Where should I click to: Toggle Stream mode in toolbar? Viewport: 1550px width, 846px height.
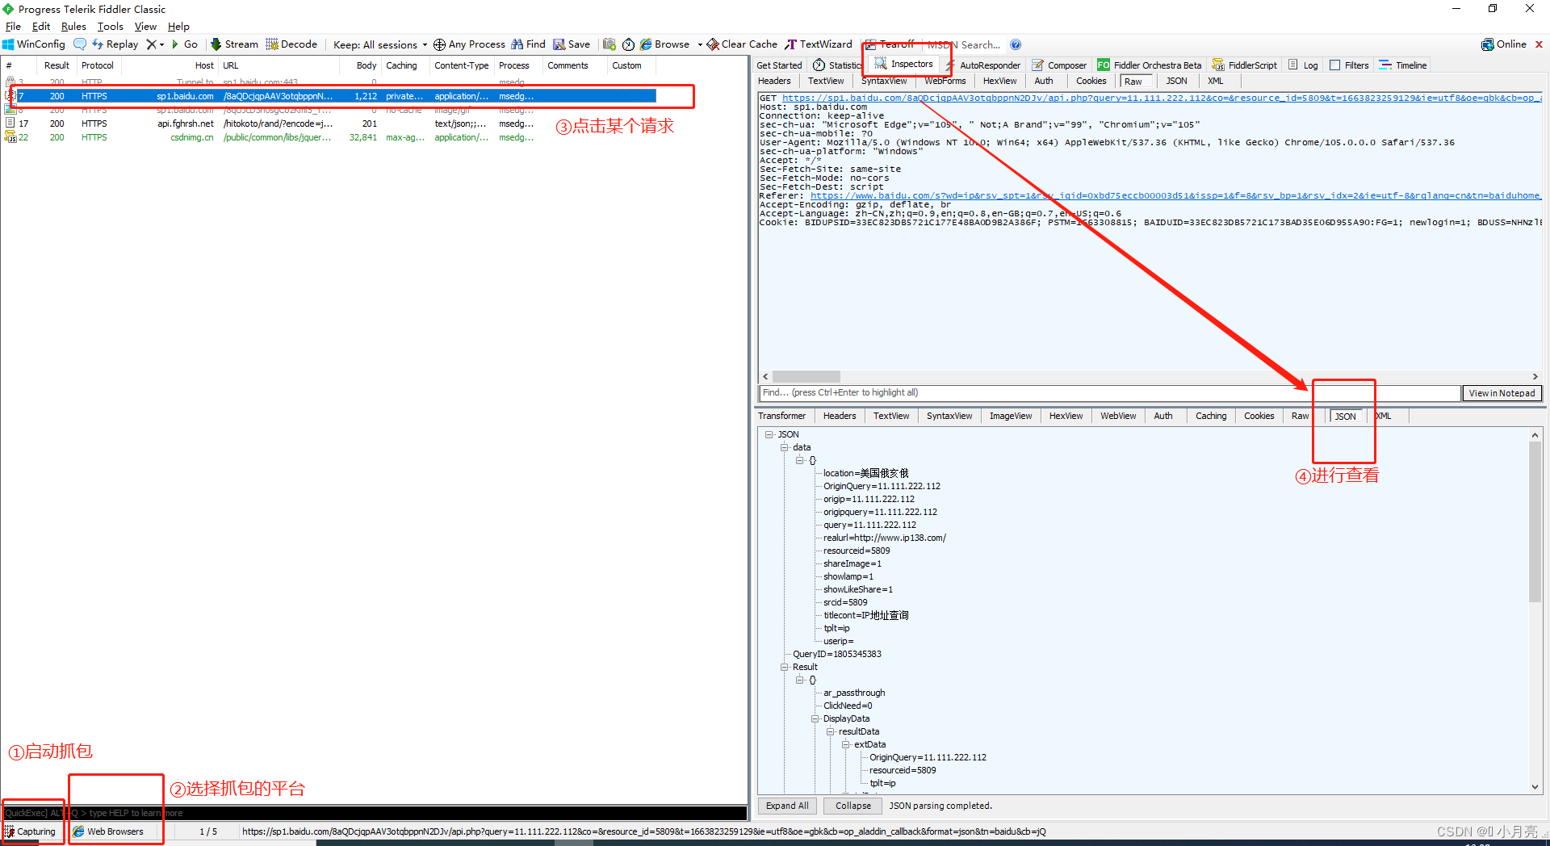click(x=234, y=44)
